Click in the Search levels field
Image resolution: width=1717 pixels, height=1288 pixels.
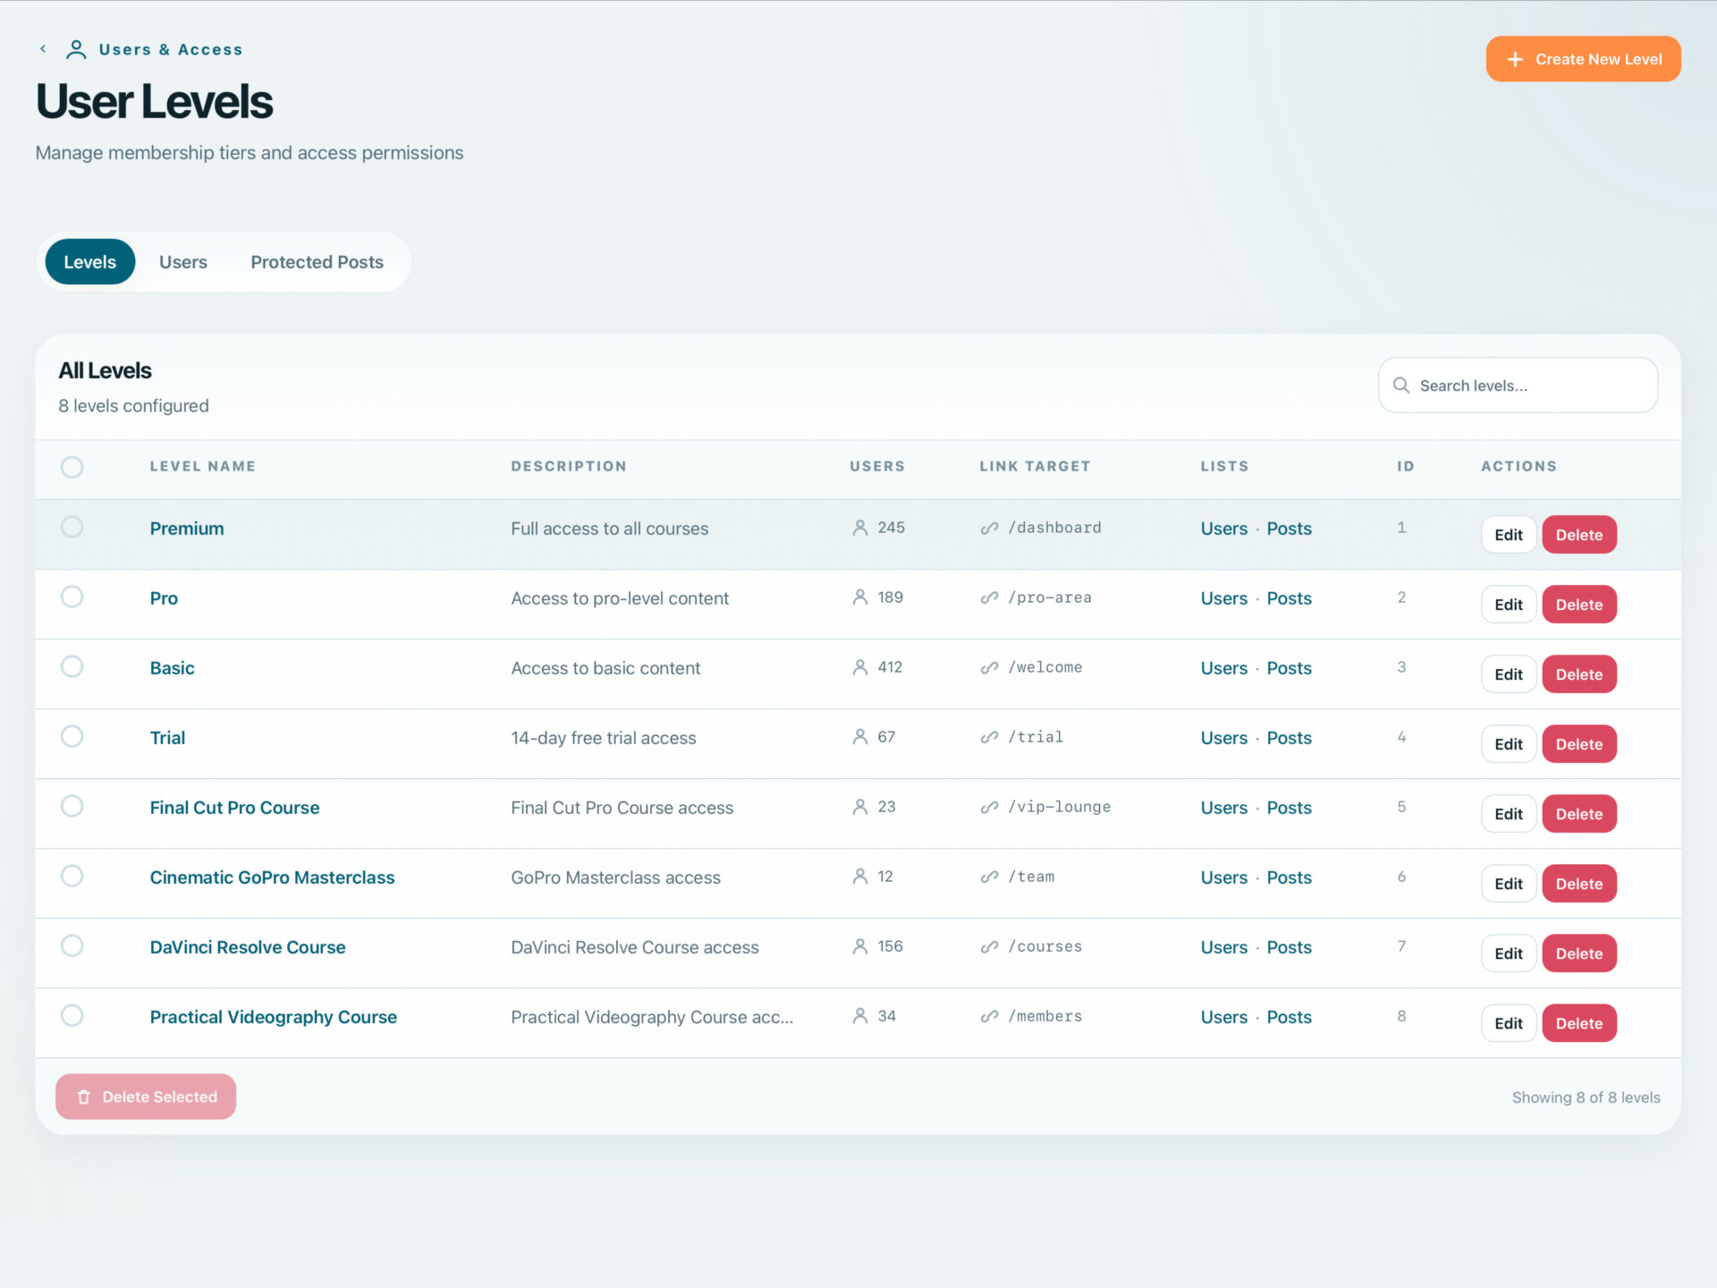tap(1518, 386)
